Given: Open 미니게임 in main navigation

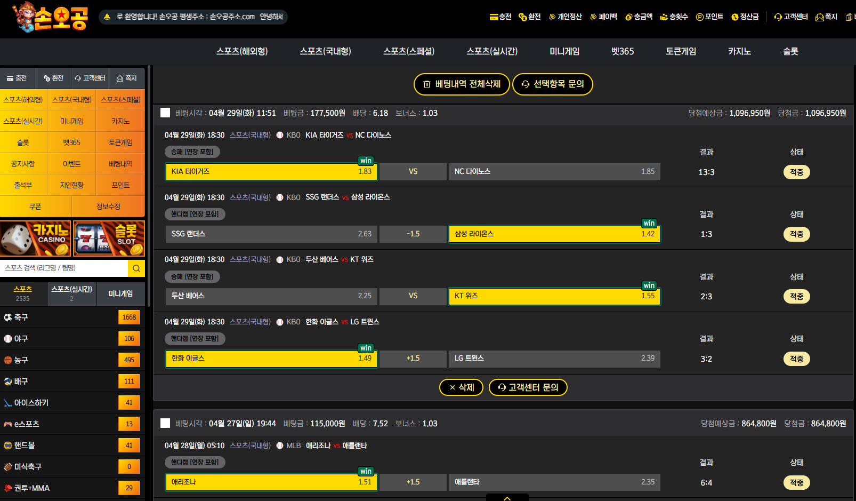Looking at the screenshot, I should 564,51.
